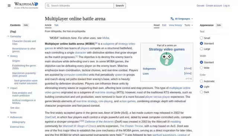Jump to Next-generation wave and market saturation
Screen dimensions: 238x136
(x=26, y=82)
